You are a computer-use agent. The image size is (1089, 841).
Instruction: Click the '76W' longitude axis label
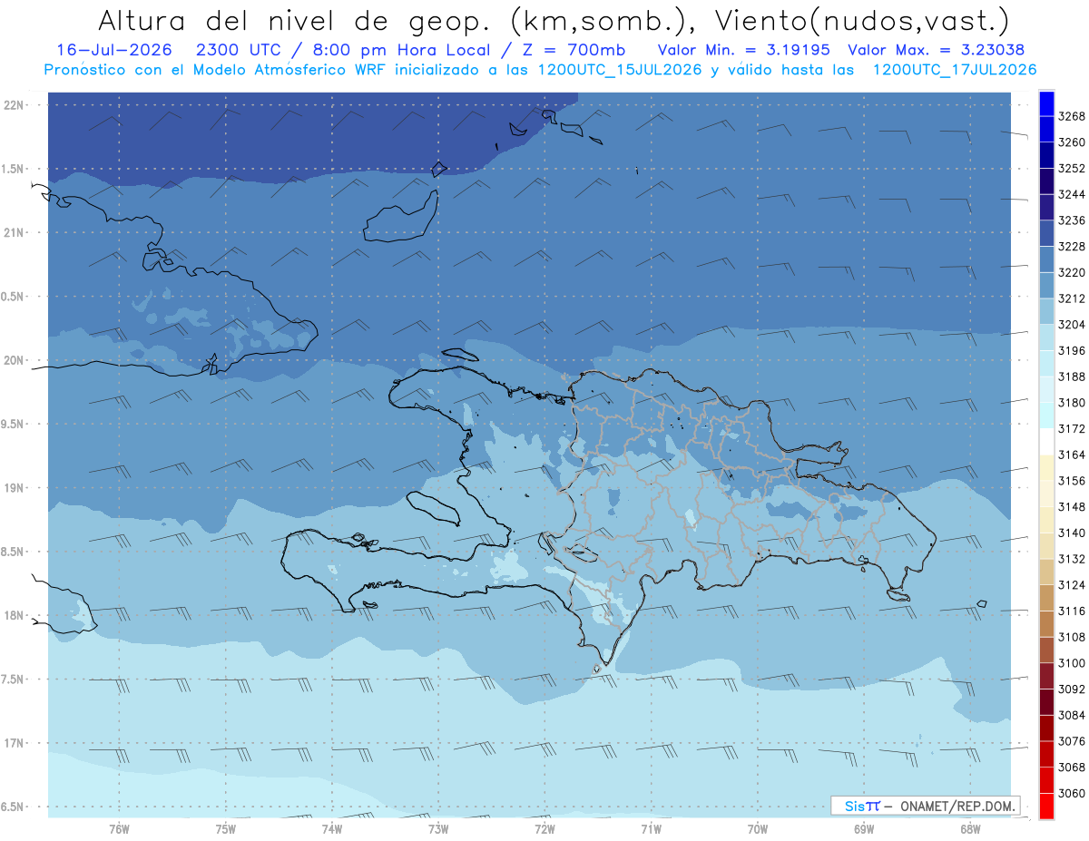click(x=119, y=829)
